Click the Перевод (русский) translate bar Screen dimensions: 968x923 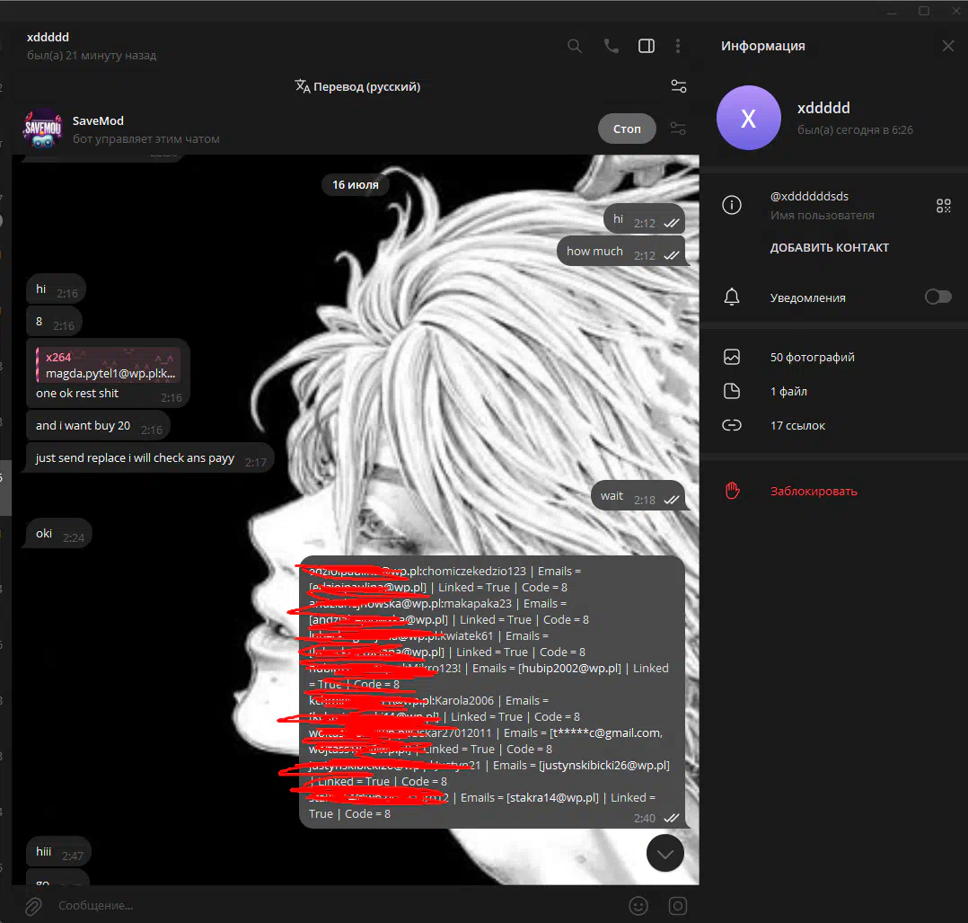point(357,86)
